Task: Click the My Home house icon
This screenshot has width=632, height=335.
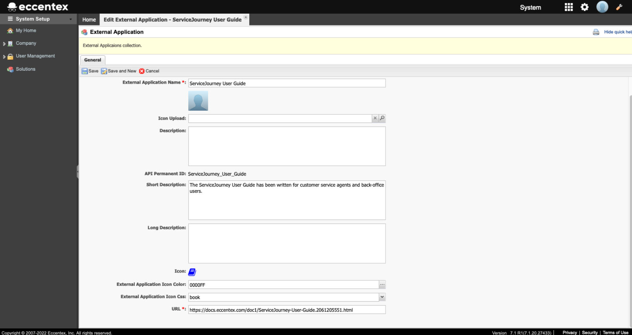Action: click(10, 31)
